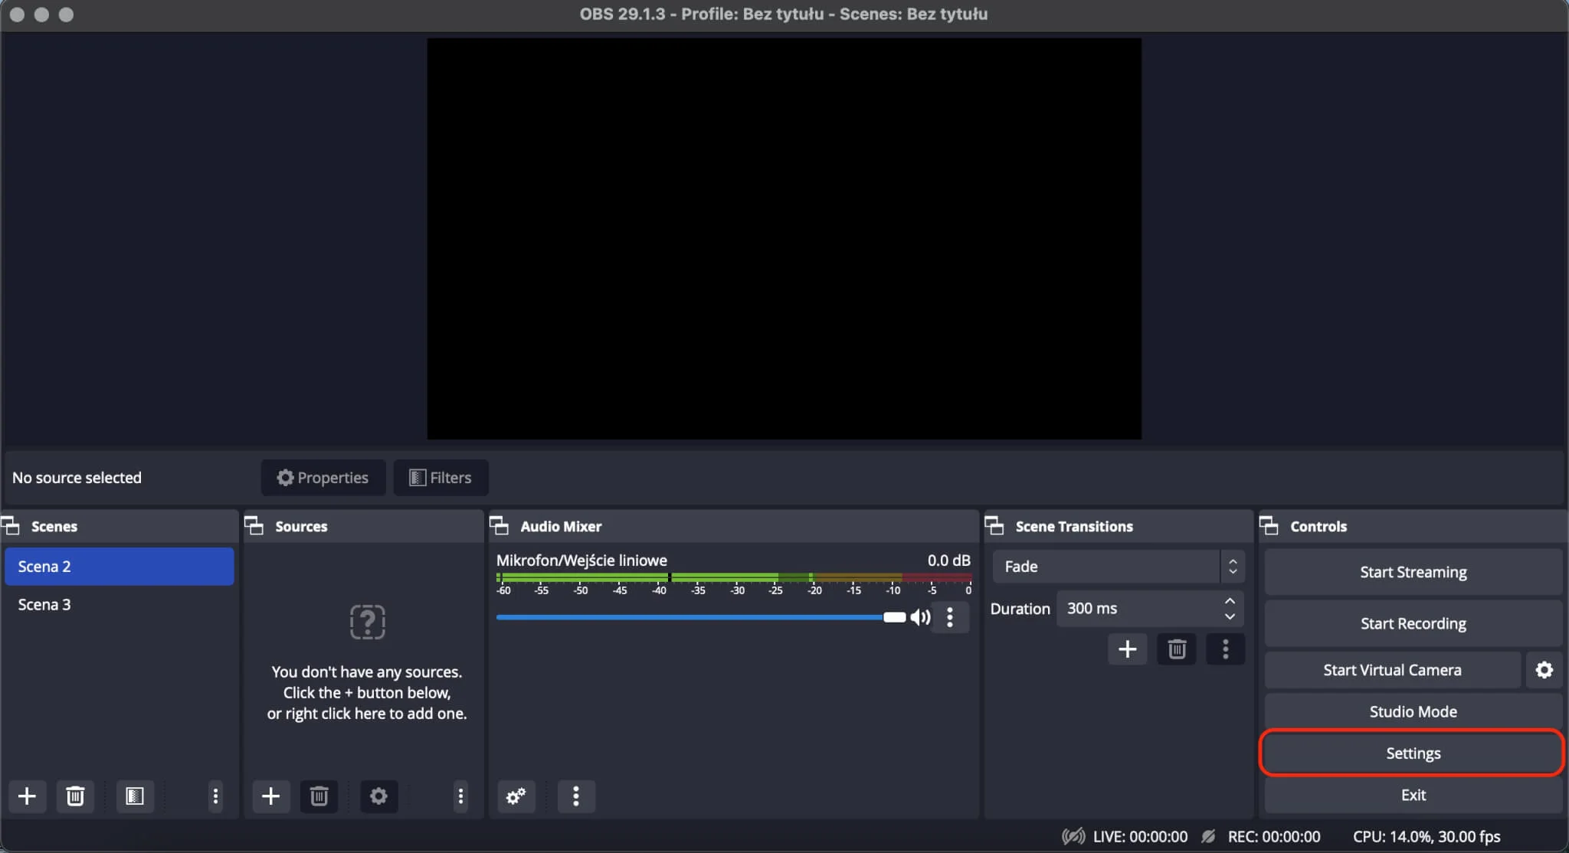The image size is (1569, 853).
Task: Add a new scene transition
Action: point(1127,649)
